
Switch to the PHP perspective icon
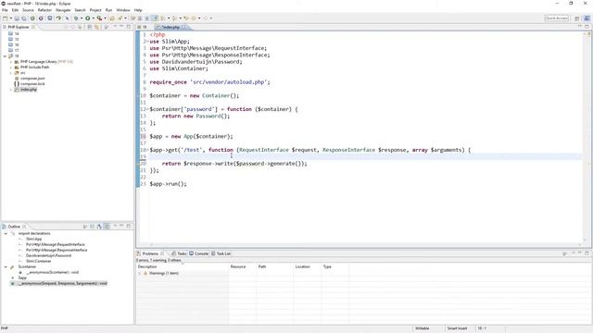point(587,18)
